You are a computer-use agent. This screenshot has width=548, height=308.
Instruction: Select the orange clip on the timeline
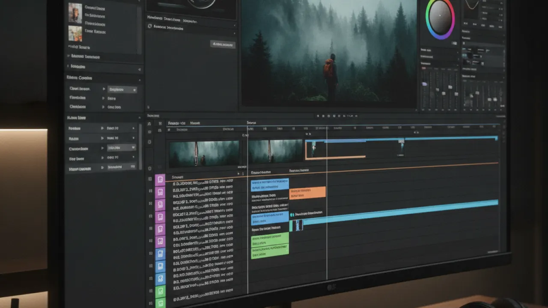click(307, 193)
